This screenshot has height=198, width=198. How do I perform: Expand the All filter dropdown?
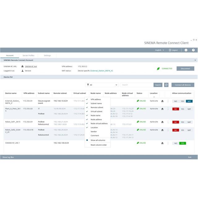point(102,85)
